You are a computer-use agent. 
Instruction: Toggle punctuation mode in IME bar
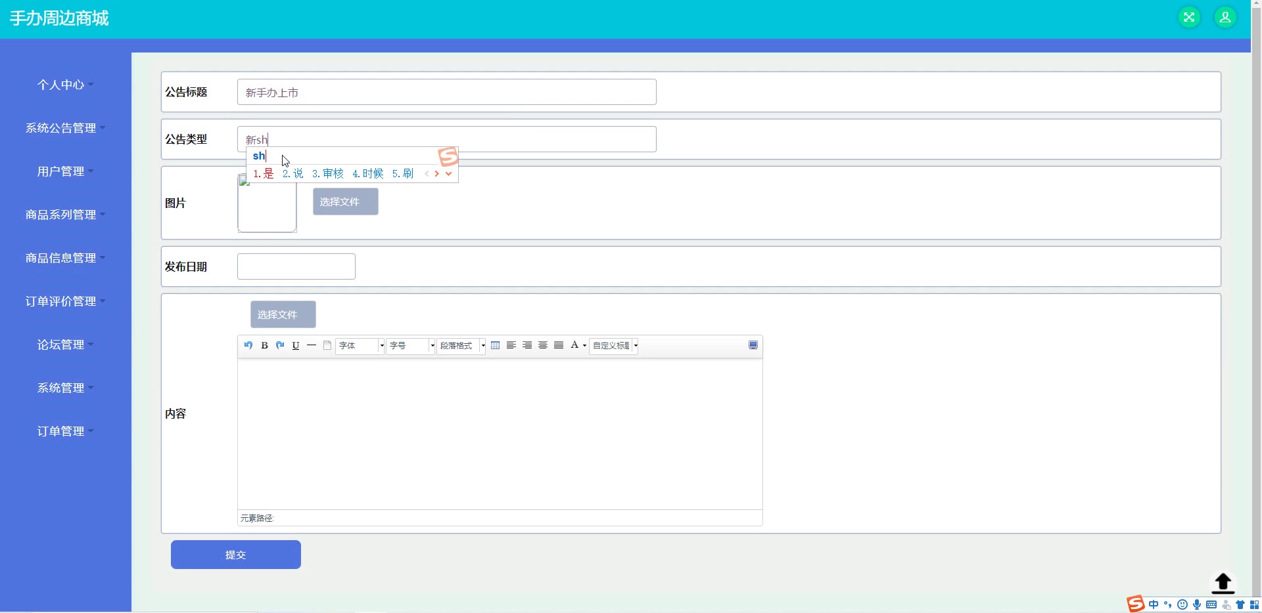click(x=1168, y=604)
